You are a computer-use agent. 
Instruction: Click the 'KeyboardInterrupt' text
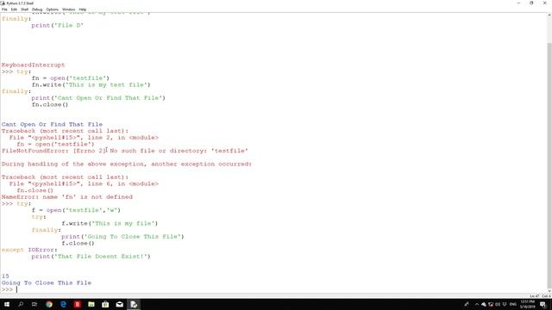pyautogui.click(x=33, y=65)
